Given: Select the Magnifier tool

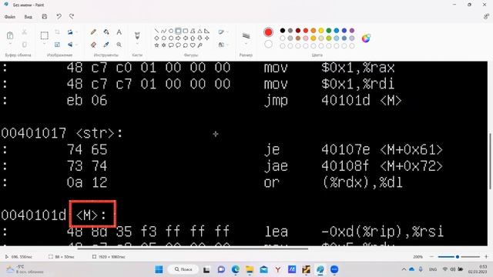Looking at the screenshot, I should (x=119, y=45).
